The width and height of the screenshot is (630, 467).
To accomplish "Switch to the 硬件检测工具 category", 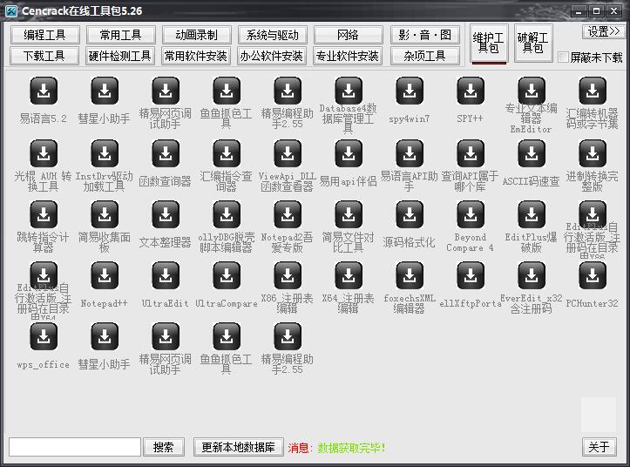I will click(x=120, y=56).
